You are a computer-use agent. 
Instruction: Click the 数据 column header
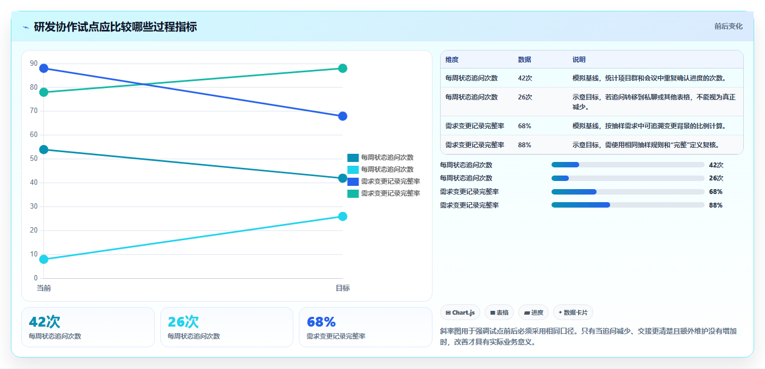click(x=525, y=60)
